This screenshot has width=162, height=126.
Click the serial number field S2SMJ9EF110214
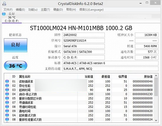coord(83,41)
